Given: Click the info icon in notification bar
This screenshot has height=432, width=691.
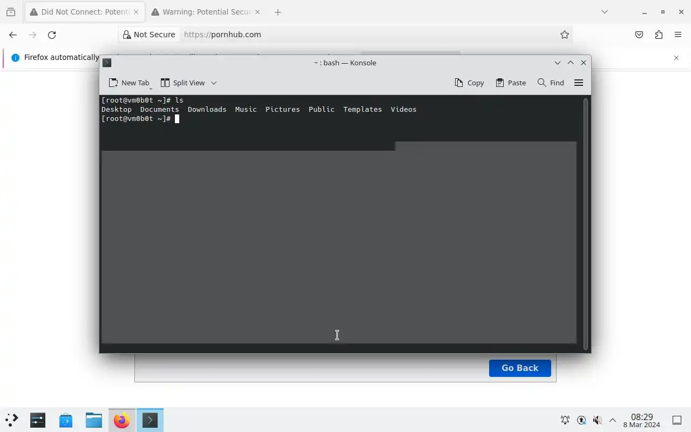Looking at the screenshot, I should (x=15, y=57).
